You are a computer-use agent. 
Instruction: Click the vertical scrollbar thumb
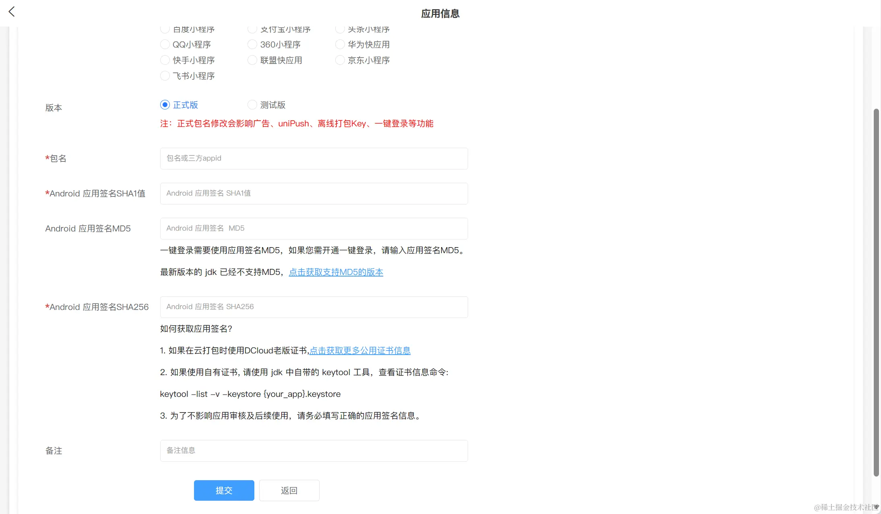[x=876, y=292]
